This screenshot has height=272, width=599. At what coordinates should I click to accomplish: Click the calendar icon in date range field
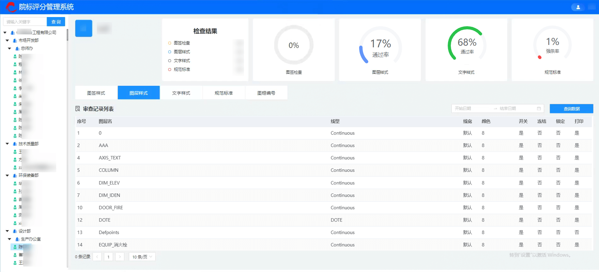(x=539, y=109)
